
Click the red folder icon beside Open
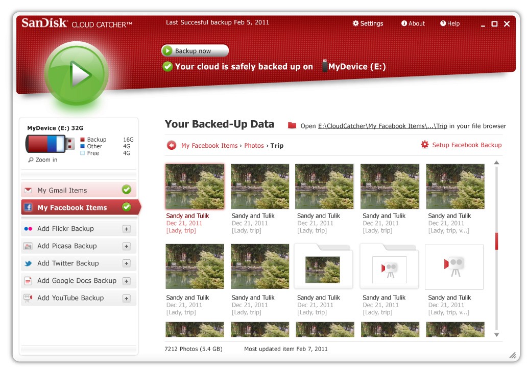tap(292, 125)
